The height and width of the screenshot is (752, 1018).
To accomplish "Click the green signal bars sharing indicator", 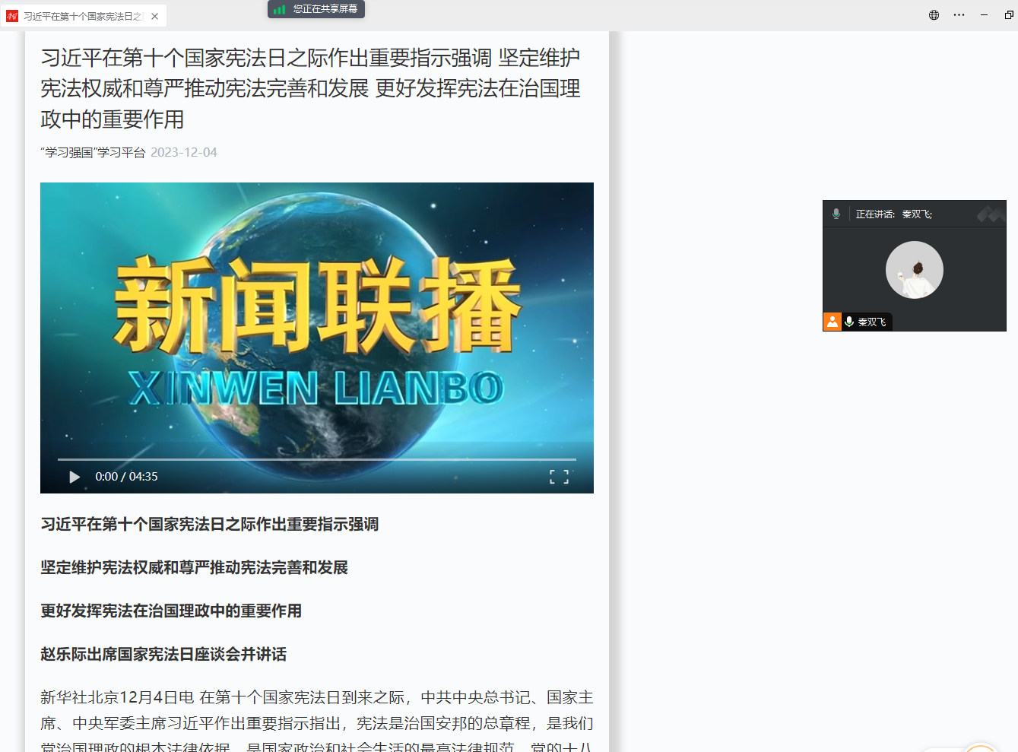I will click(280, 9).
